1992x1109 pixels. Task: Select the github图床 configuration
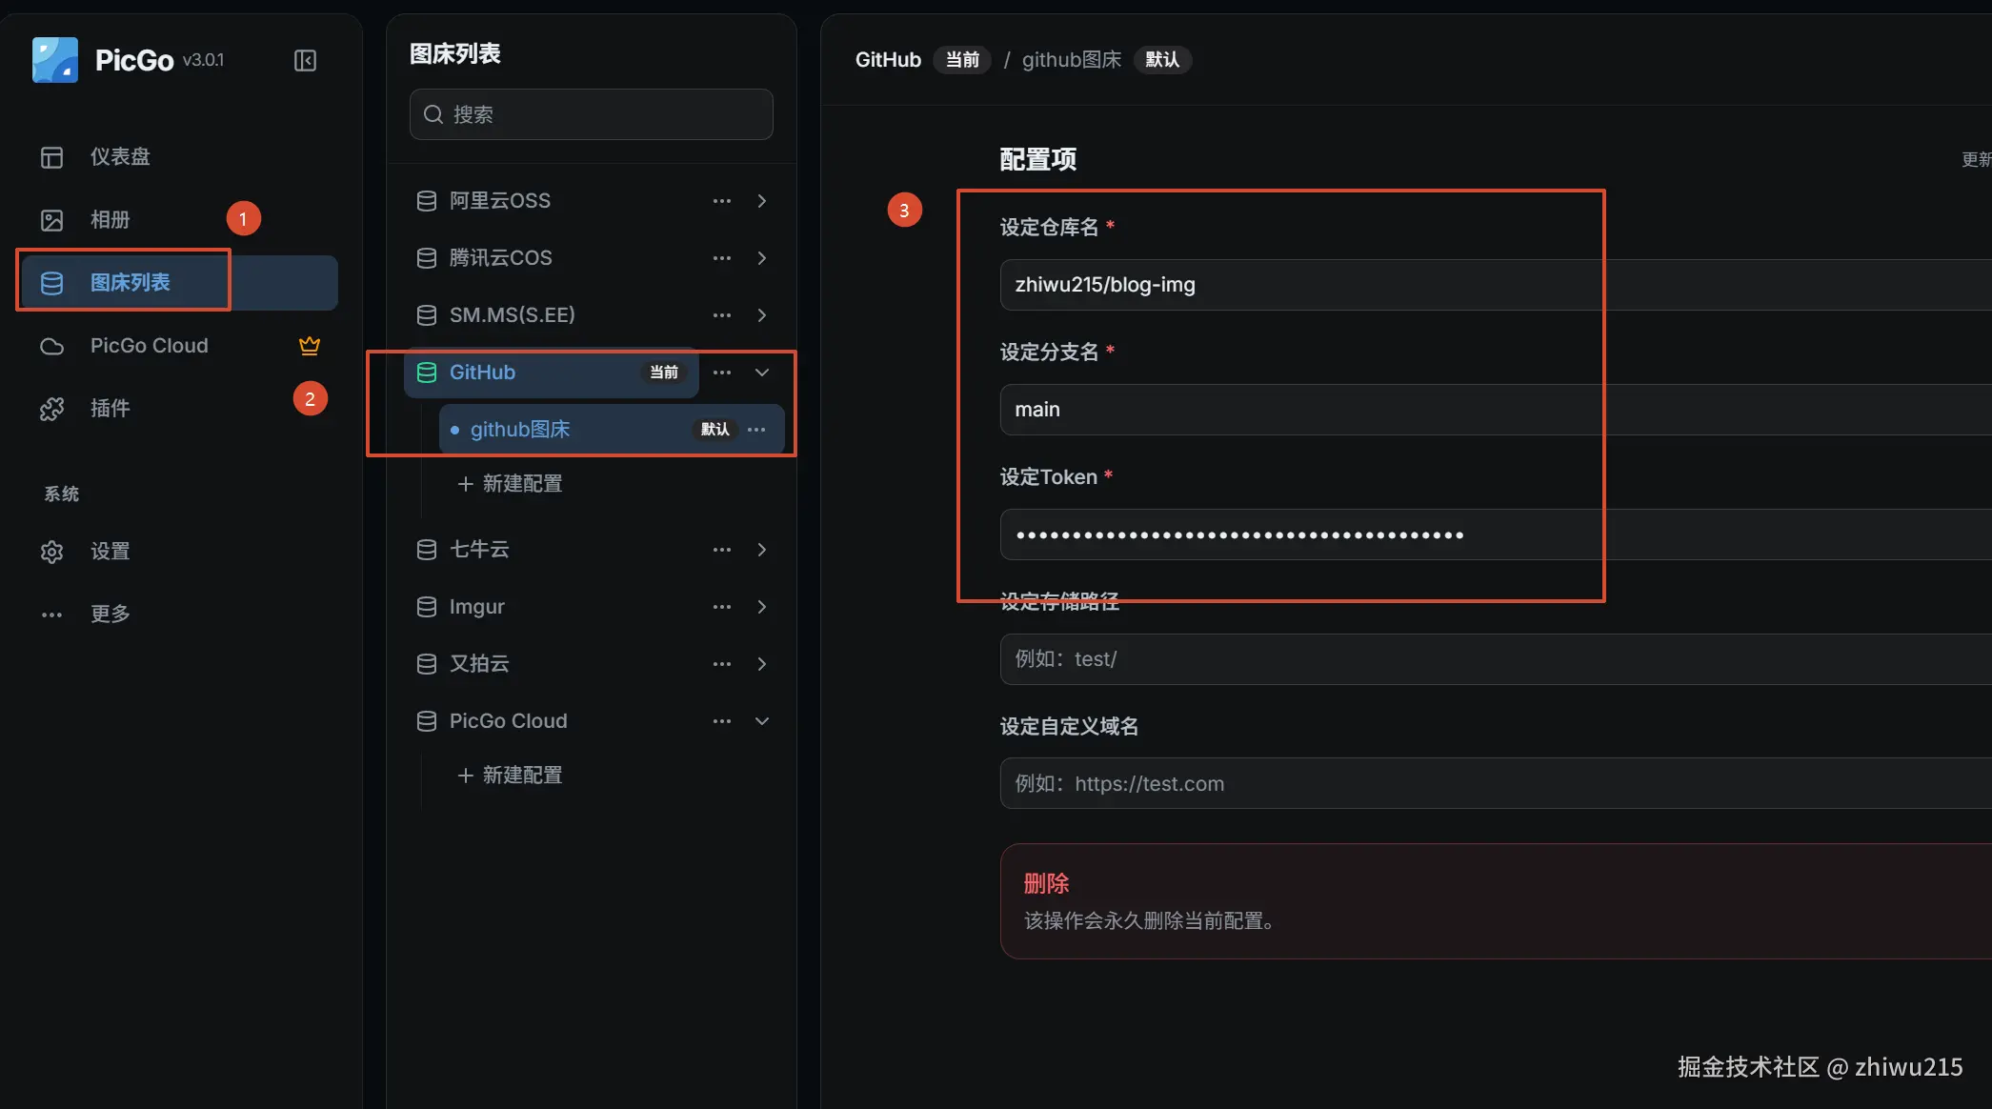612,430
